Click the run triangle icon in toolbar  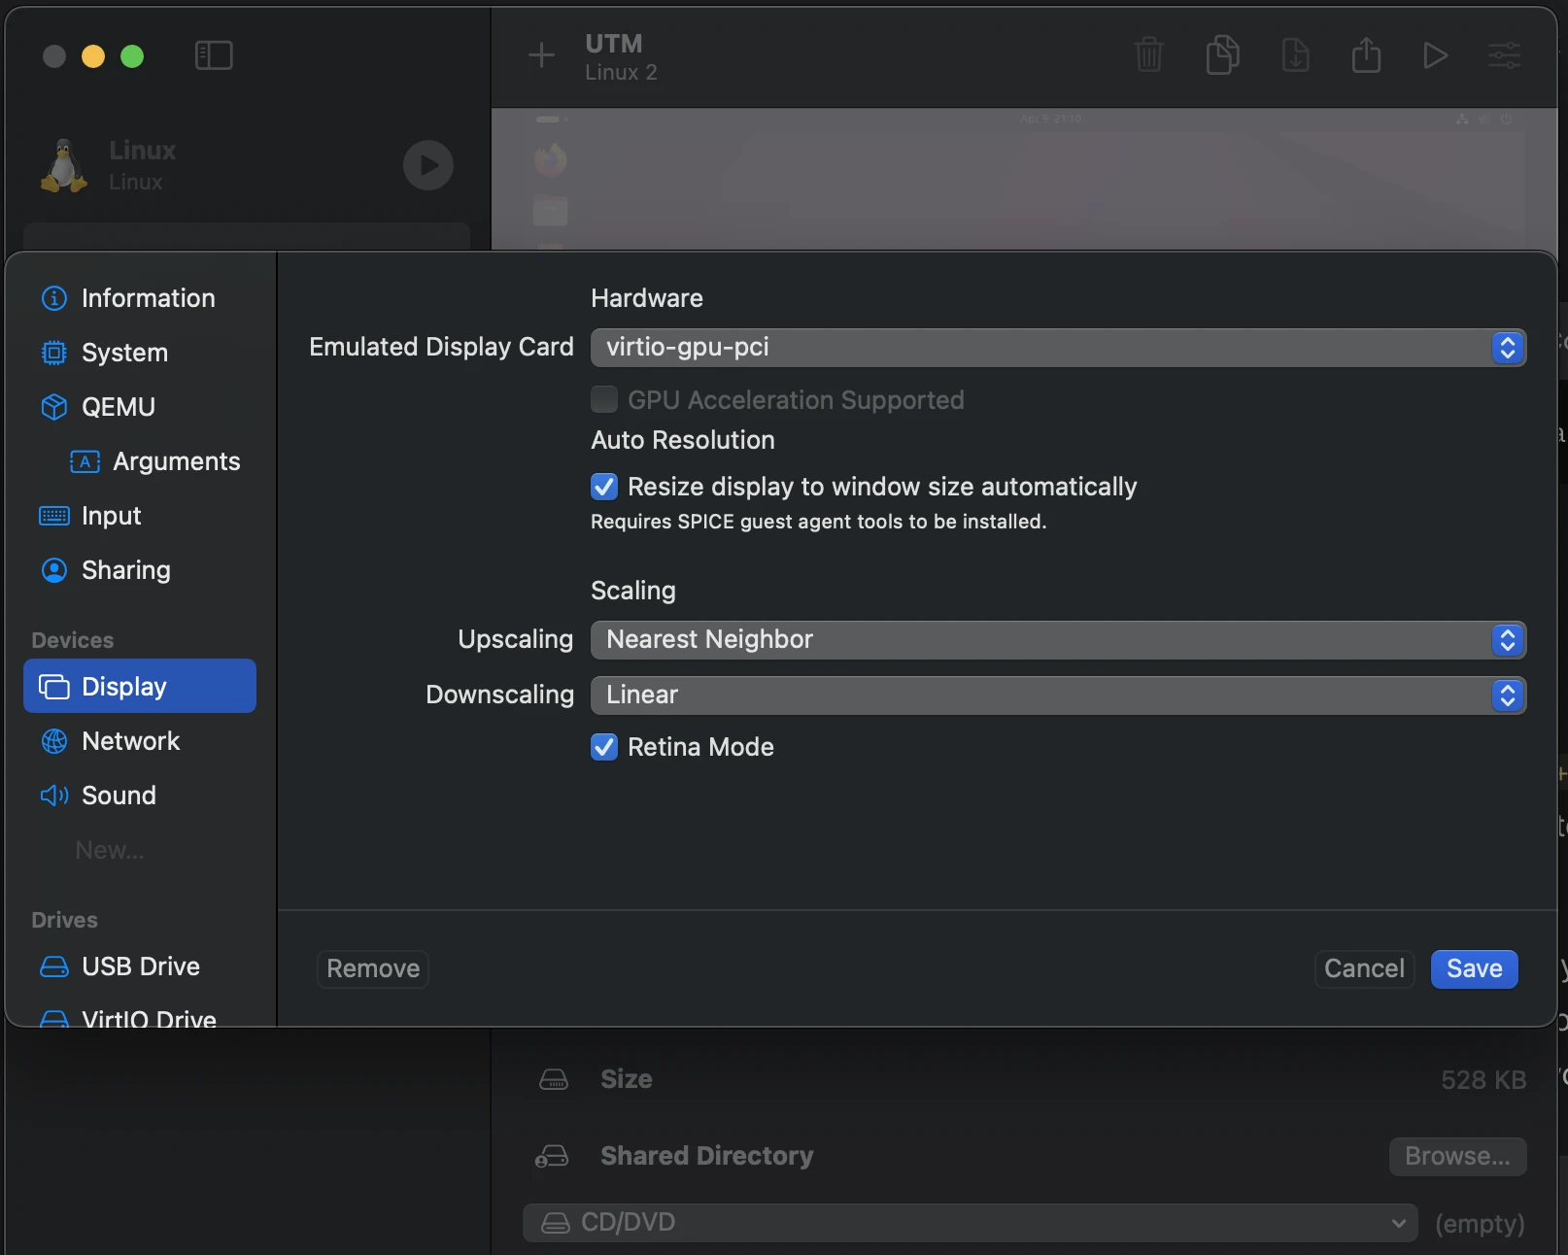[x=1435, y=55]
